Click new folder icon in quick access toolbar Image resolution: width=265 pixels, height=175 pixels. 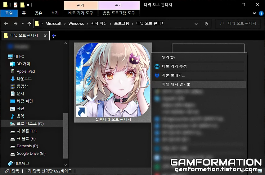(22, 5)
